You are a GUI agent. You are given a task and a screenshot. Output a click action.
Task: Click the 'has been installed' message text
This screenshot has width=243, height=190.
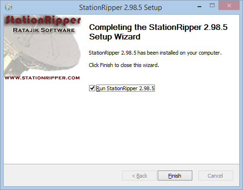click(x=155, y=53)
